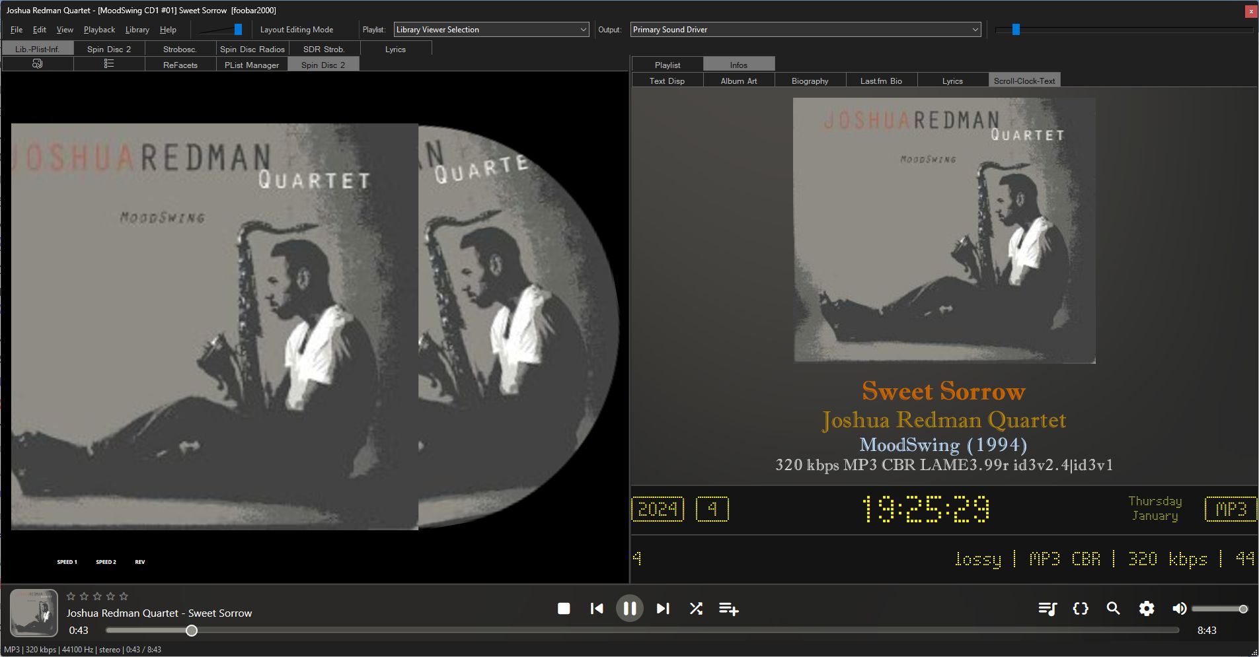
Task: Open search with the magnifier icon
Action: (x=1114, y=608)
